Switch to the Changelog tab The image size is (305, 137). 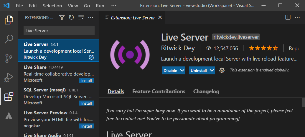coord(206,91)
